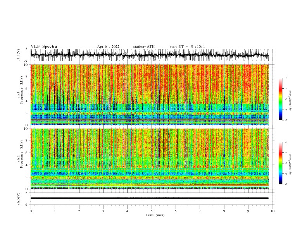
Task: Click the "5" tick on ch.1(V) axis
Action: point(27,49)
